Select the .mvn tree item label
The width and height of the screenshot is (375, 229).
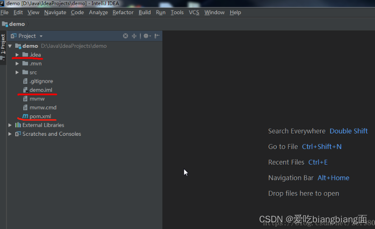(x=36, y=63)
